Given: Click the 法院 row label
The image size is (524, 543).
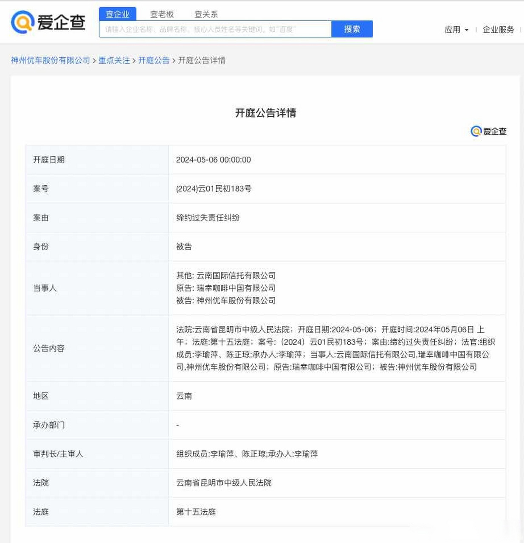Looking at the screenshot, I should coord(41,483).
